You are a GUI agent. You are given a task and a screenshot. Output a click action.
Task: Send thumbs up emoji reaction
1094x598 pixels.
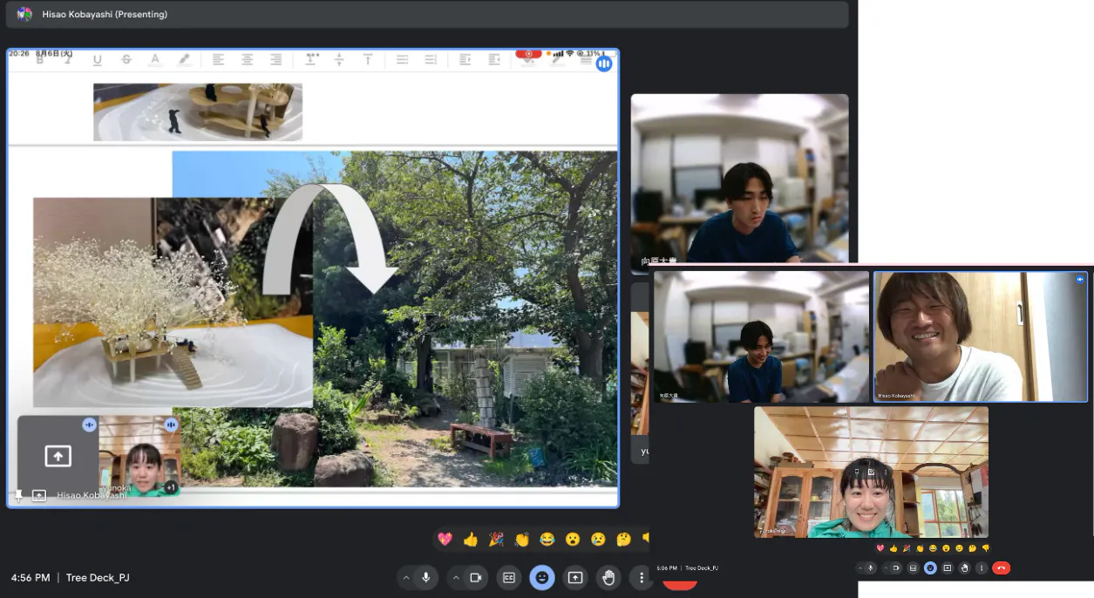tap(471, 540)
